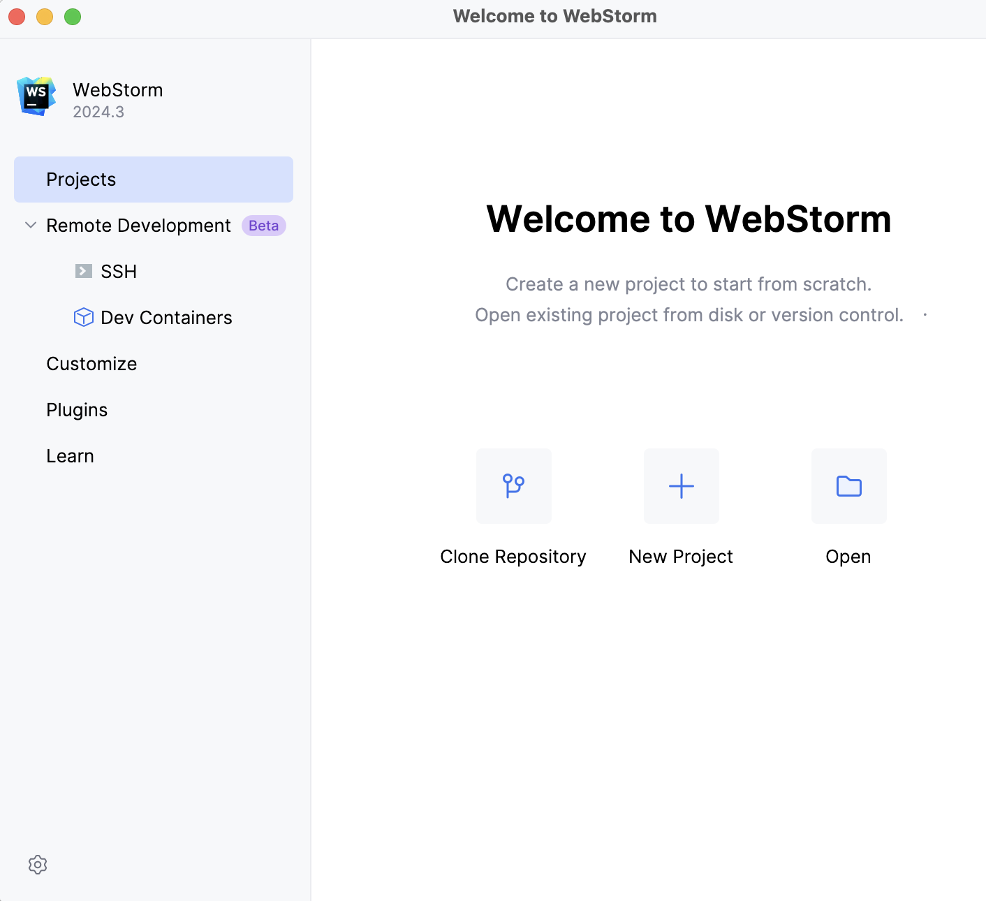
Task: Switch to the Customize tab
Action: click(91, 363)
